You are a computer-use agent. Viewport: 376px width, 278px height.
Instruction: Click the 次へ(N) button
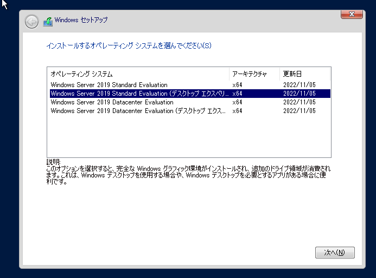point(335,253)
